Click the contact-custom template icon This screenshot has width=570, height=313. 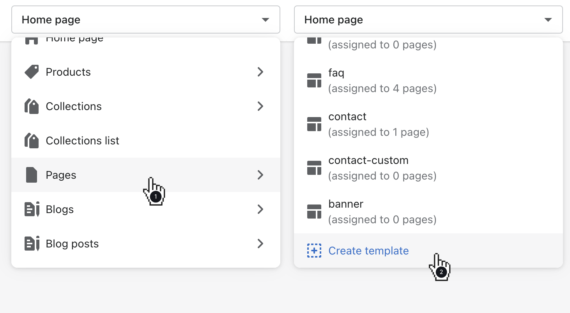(314, 167)
